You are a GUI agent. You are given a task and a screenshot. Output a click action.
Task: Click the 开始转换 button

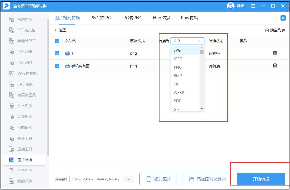click(260, 179)
